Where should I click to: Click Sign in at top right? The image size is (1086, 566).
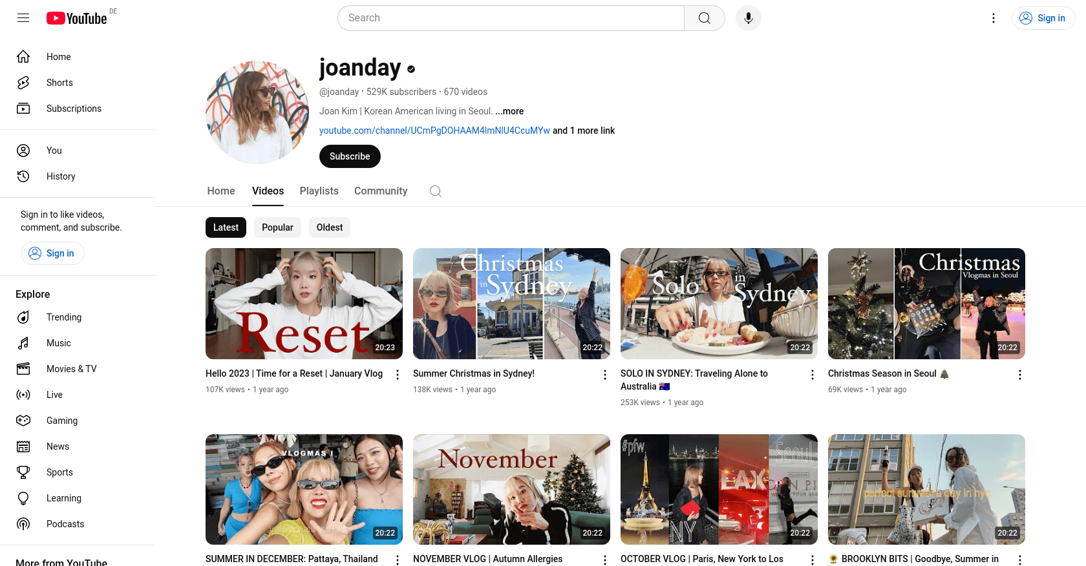1043,18
